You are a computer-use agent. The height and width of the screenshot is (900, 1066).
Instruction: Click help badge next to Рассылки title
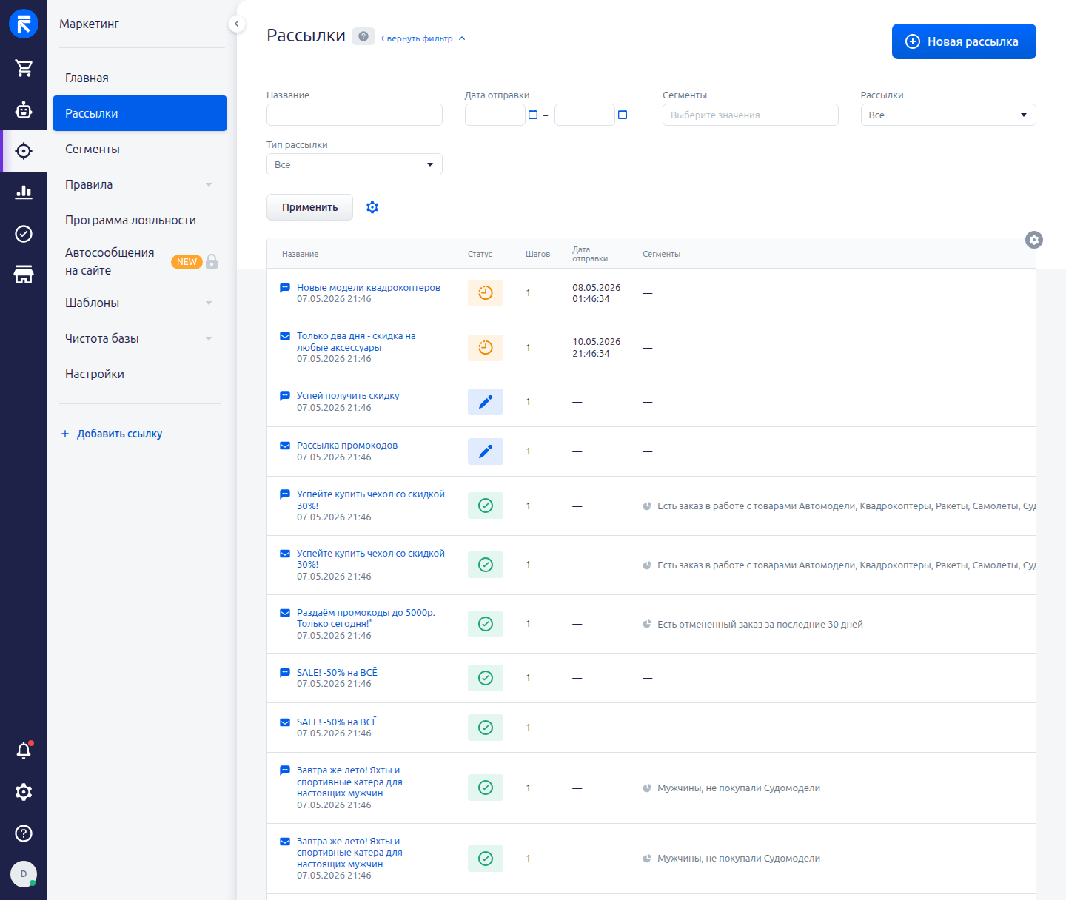[363, 36]
